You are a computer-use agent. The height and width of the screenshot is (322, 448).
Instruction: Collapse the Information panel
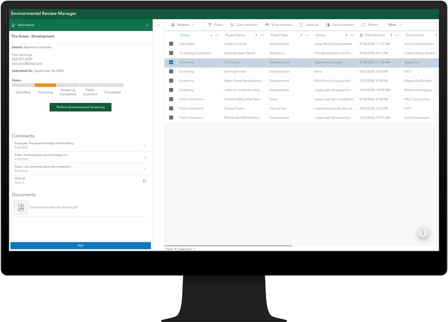click(x=147, y=24)
